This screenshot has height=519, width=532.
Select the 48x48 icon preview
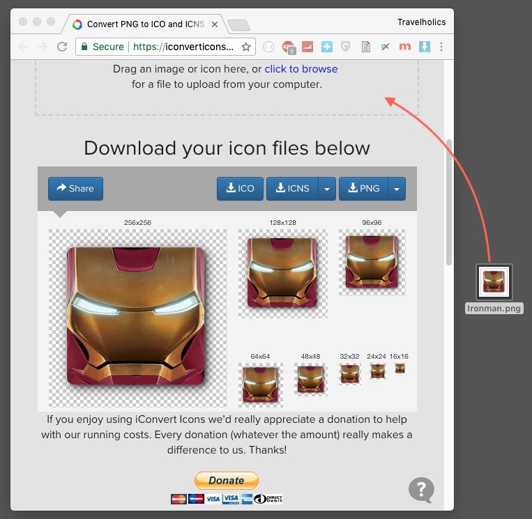[x=310, y=380]
